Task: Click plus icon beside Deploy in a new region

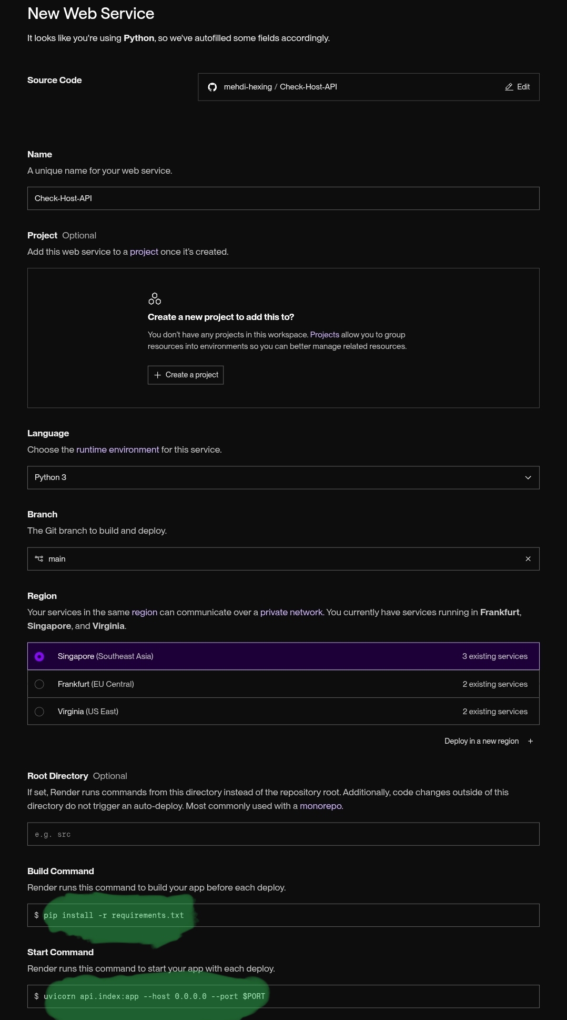Action: [530, 741]
